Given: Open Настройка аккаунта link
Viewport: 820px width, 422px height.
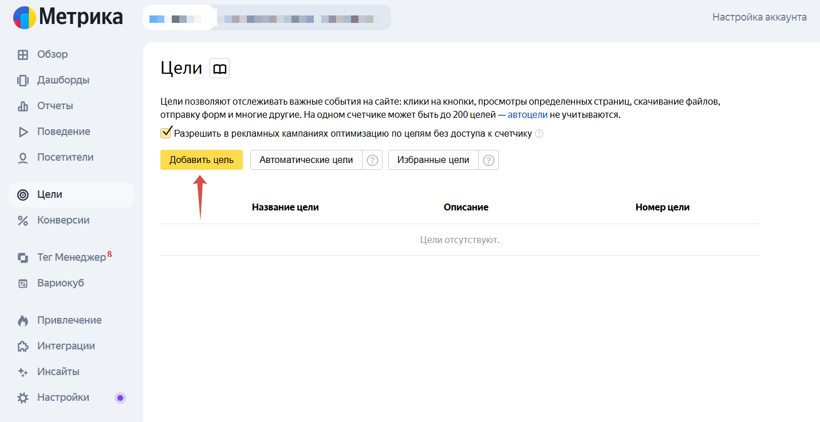Looking at the screenshot, I should pyautogui.click(x=759, y=17).
